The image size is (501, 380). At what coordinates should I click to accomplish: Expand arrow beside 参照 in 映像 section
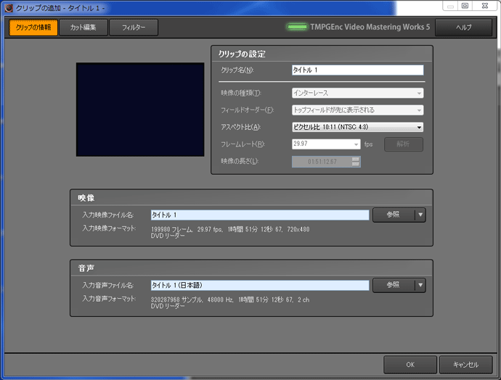(420, 215)
